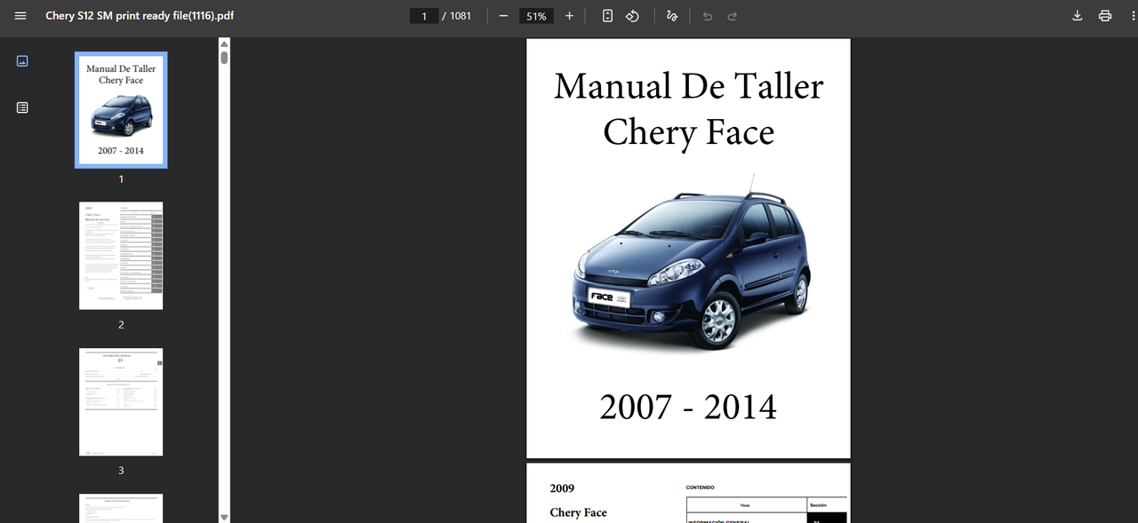
Task: Show the document outline view
Action: tap(22, 107)
